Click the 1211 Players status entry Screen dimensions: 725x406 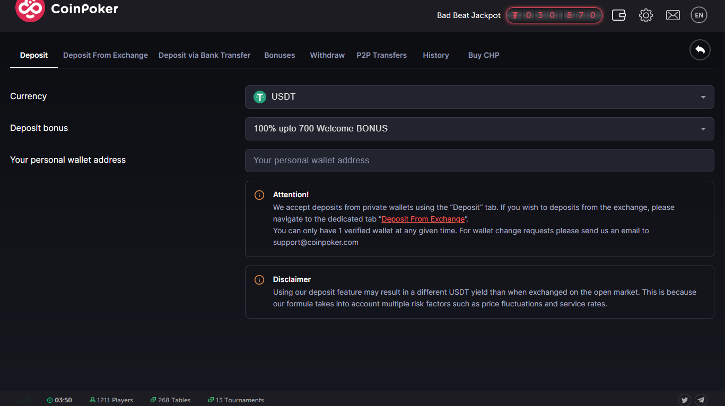pyautogui.click(x=111, y=400)
